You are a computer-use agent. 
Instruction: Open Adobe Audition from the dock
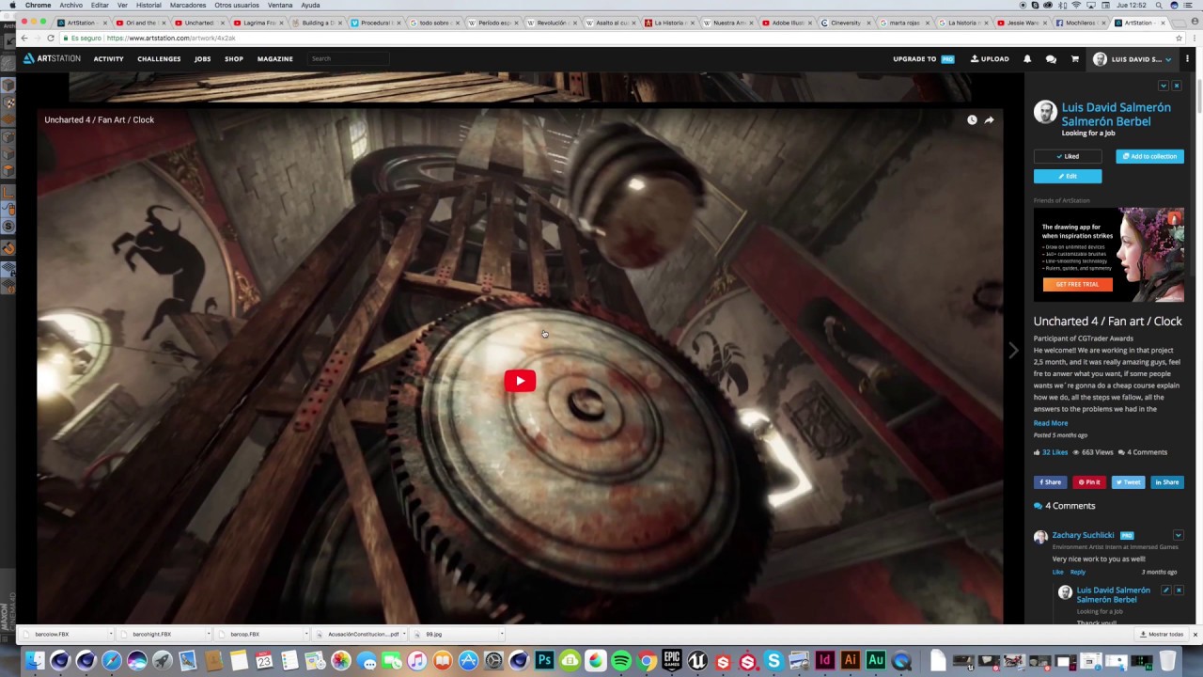(x=876, y=661)
